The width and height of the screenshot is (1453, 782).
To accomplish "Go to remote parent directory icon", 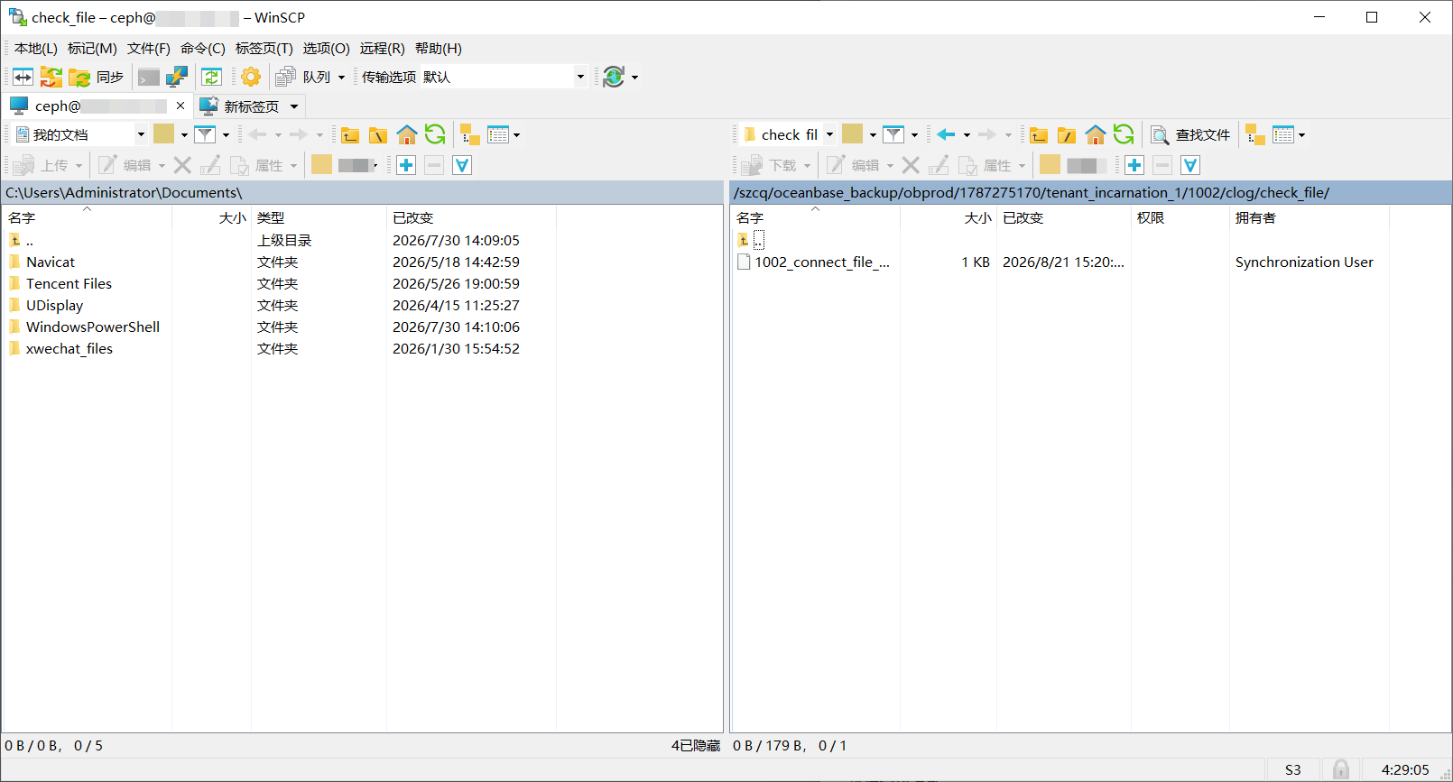I will [x=1039, y=135].
